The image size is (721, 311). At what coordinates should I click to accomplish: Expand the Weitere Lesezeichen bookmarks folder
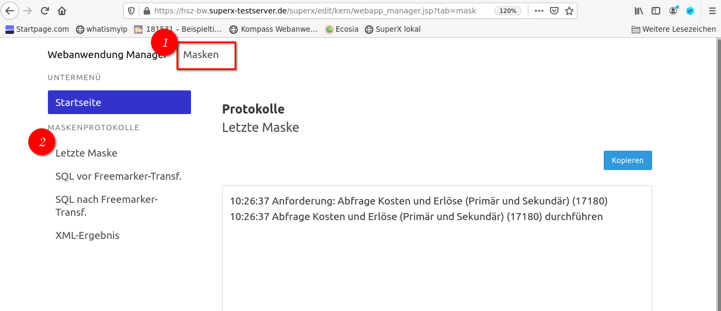[x=673, y=29]
